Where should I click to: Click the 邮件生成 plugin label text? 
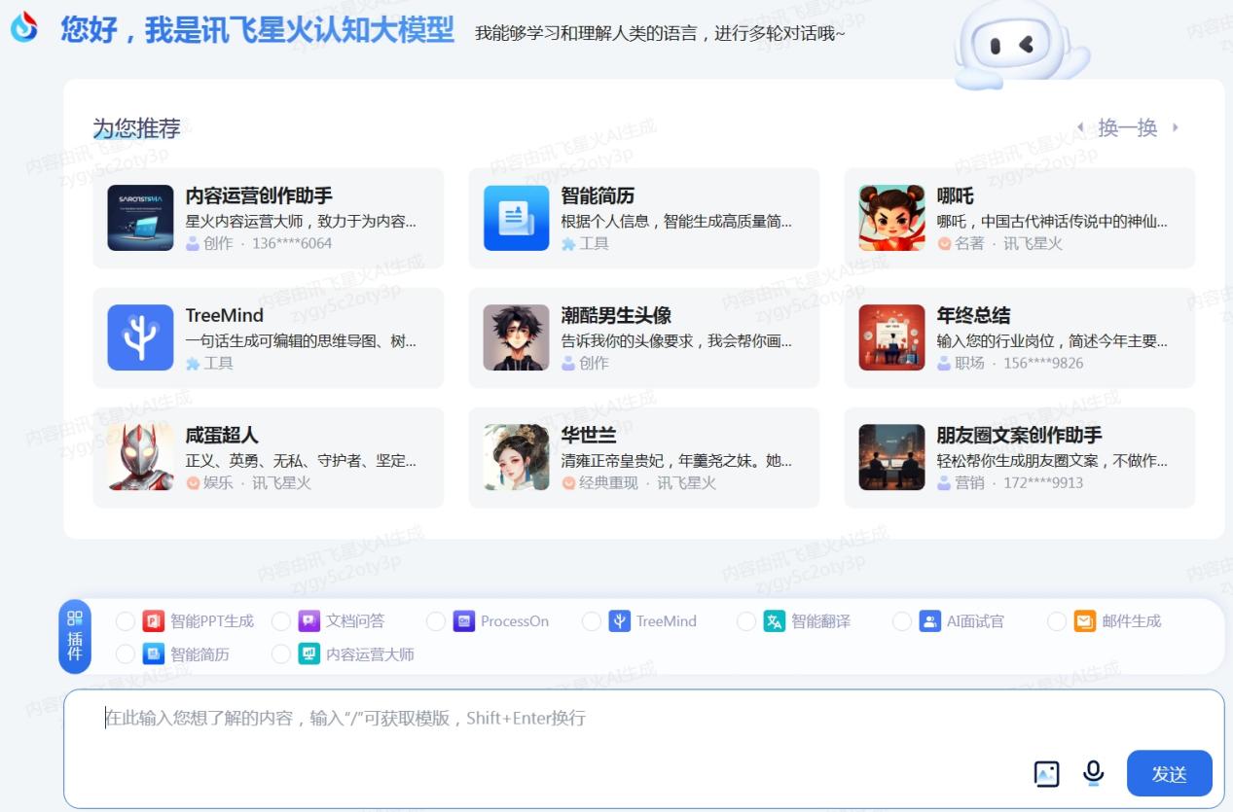point(1132,621)
